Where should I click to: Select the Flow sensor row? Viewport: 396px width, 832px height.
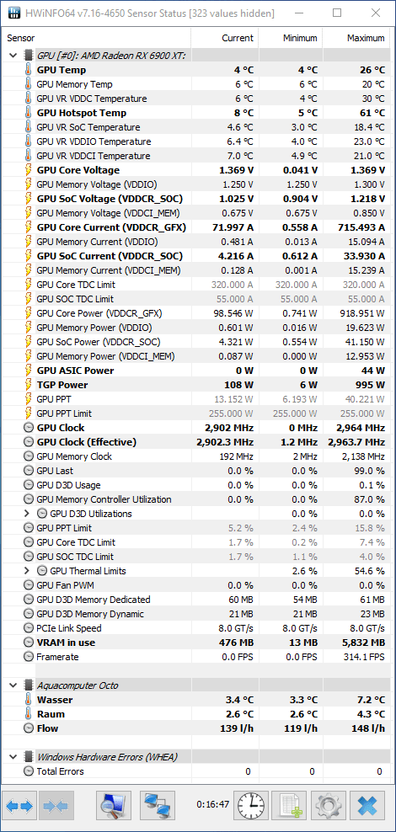coord(196,728)
